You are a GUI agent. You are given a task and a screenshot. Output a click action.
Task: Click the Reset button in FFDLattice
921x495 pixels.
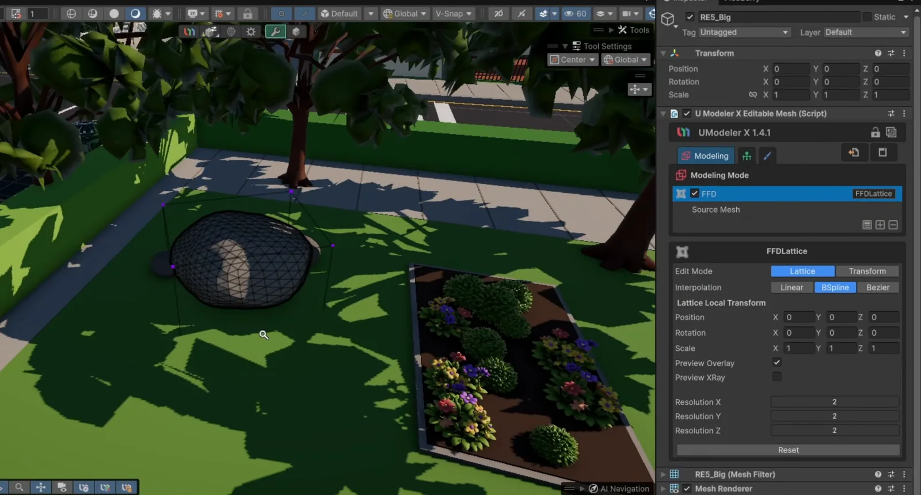click(x=788, y=450)
